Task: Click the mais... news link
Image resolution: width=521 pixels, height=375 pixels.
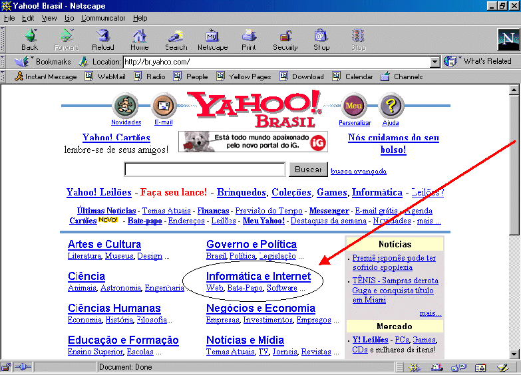Action: (x=431, y=313)
